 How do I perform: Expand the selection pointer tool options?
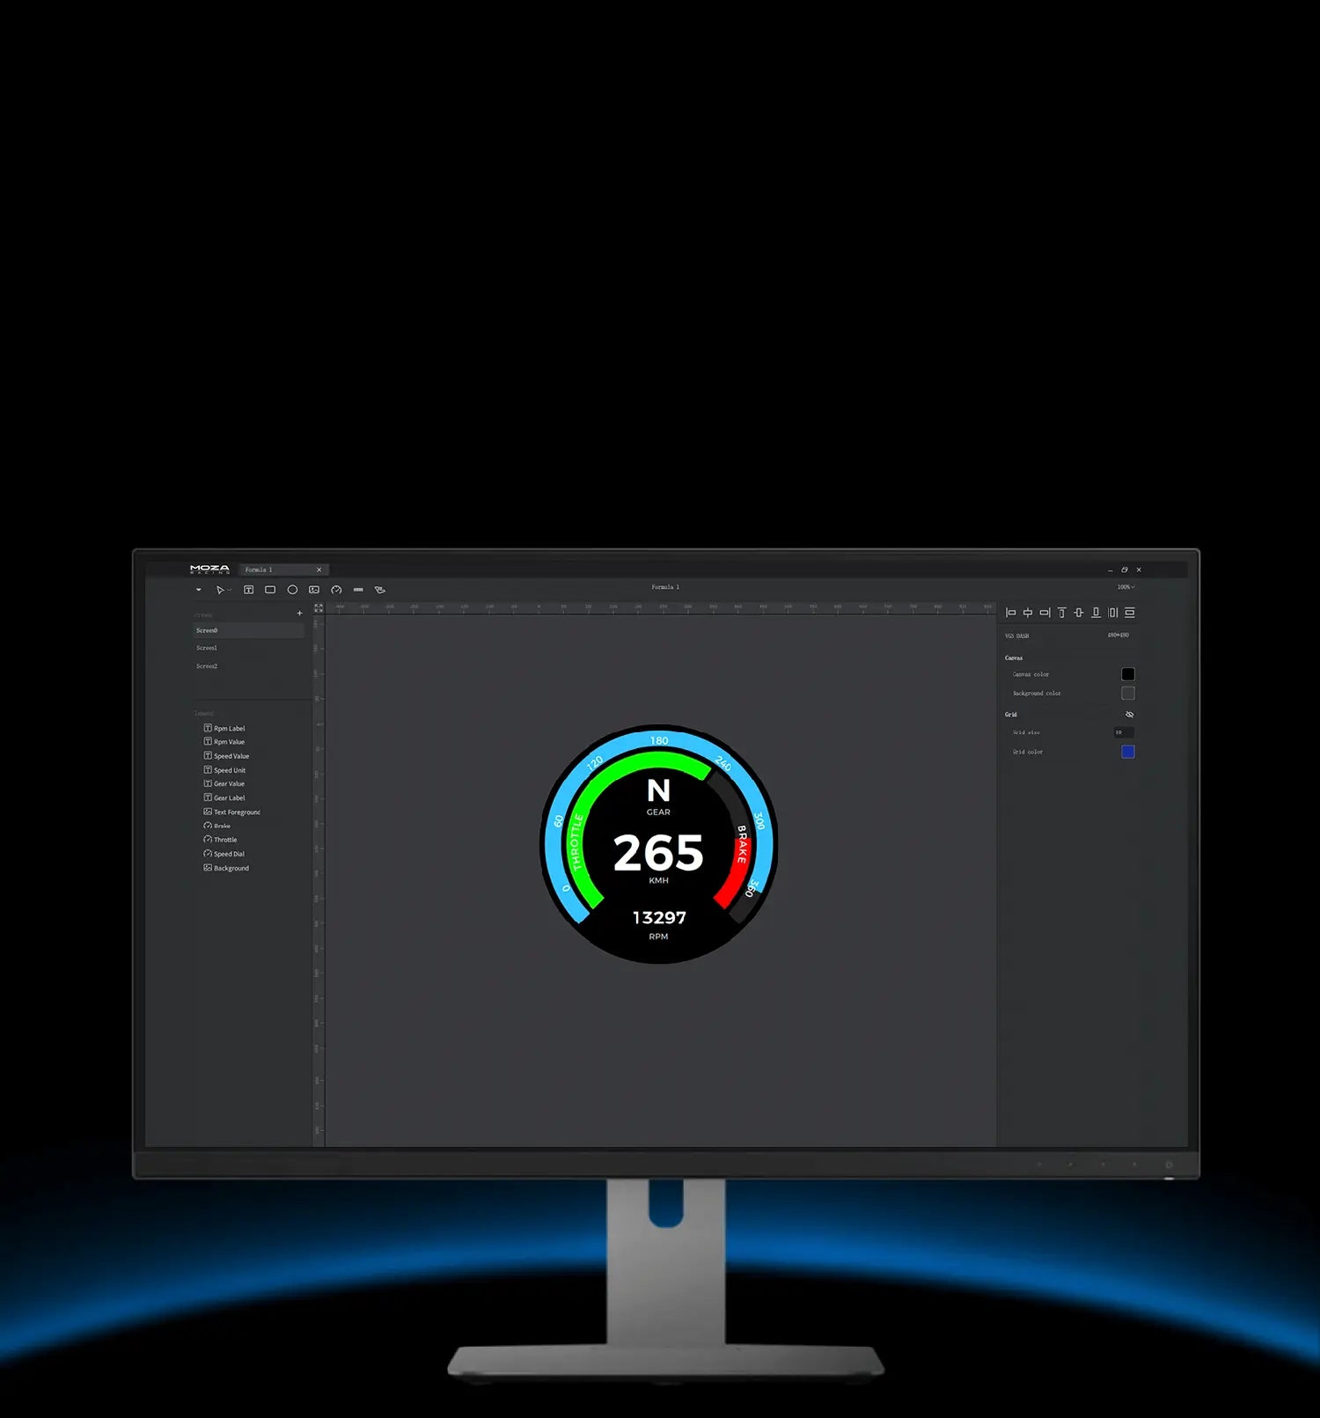[229, 591]
